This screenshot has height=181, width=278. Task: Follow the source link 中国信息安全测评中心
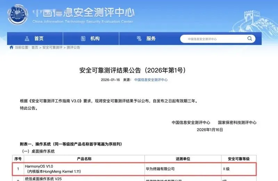pyautogui.click(x=151, y=80)
